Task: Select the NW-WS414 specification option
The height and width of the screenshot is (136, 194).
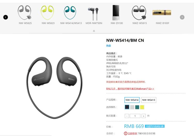Action: 132,100
